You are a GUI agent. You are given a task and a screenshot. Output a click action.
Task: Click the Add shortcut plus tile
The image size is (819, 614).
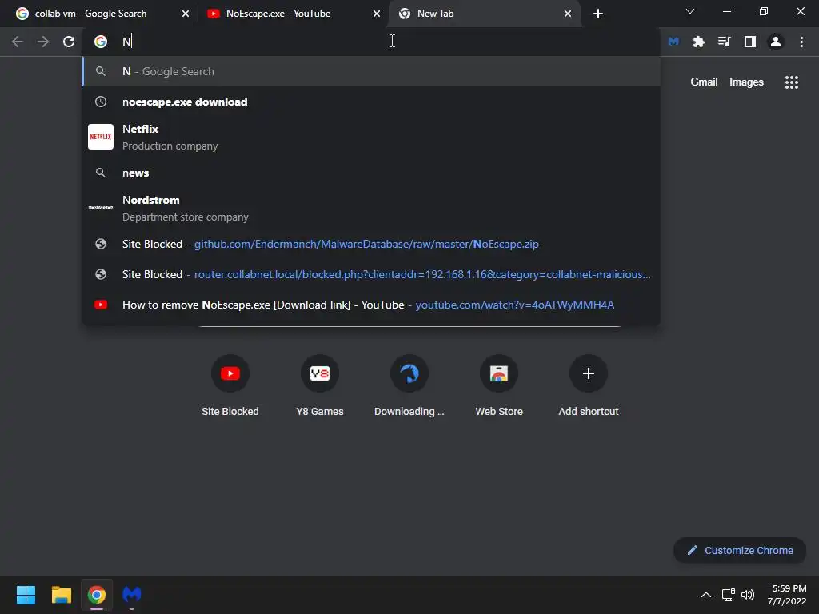pyautogui.click(x=589, y=385)
